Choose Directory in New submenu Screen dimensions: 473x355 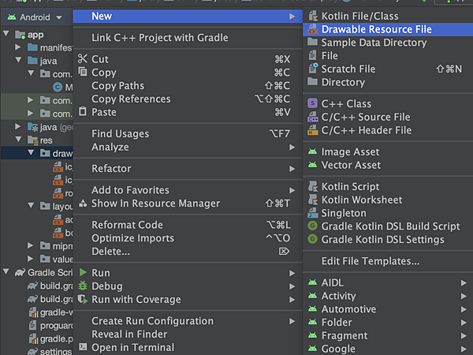(388, 82)
